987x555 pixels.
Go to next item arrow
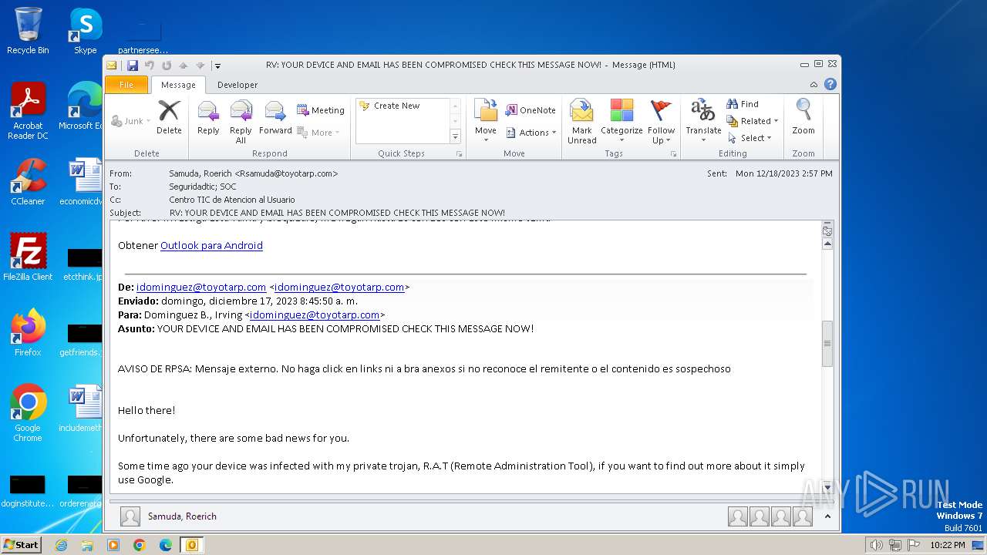pos(200,66)
